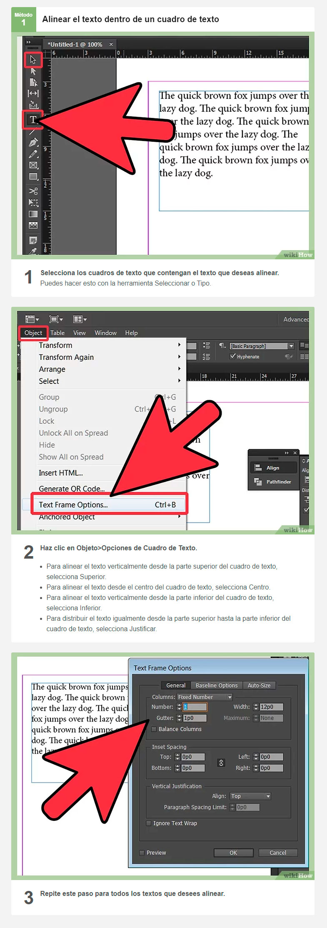The image size is (327, 928).
Task: Toggle make all settings the same link icon
Action: [x=221, y=762]
